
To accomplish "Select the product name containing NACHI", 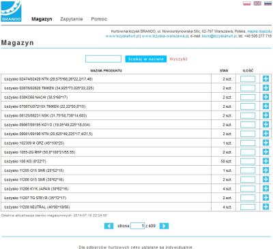I will tap(36, 98).
